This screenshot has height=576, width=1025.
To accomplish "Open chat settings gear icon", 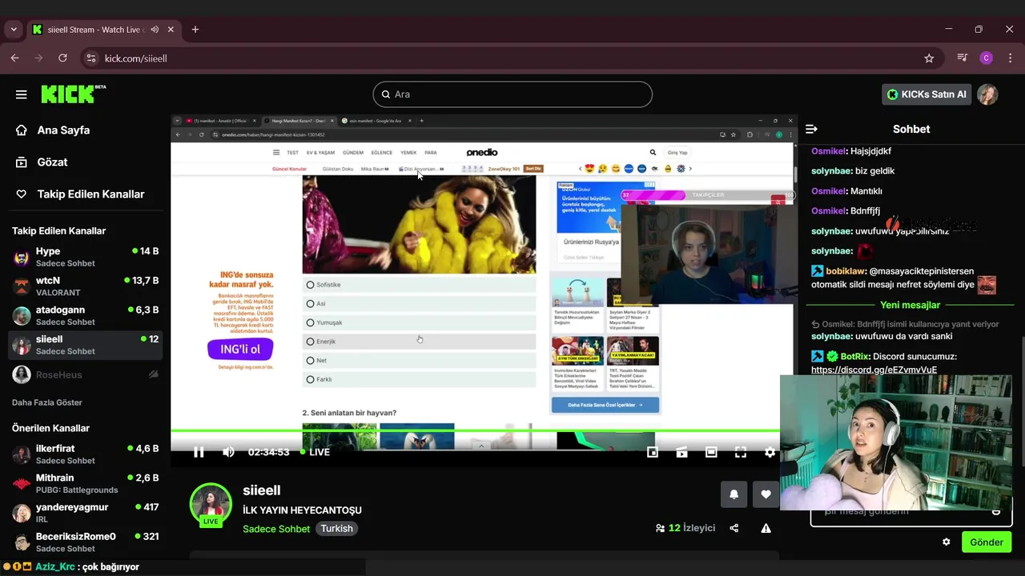I will point(947,542).
